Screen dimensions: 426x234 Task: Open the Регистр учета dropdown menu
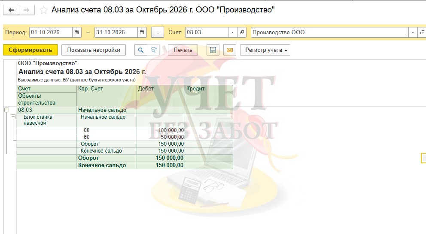pyautogui.click(x=265, y=50)
